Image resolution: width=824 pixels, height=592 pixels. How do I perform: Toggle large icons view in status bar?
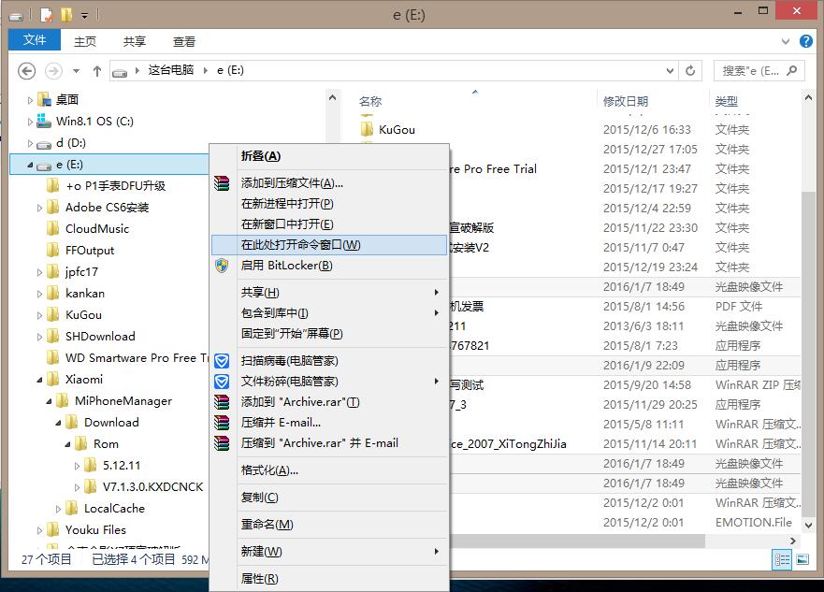(x=803, y=558)
